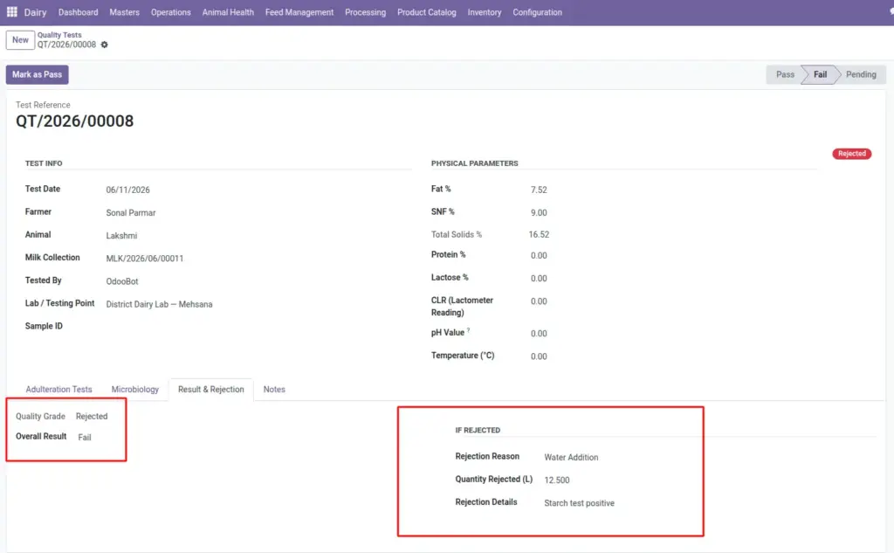894x553 pixels.
Task: Open the Feed Management menu
Action: [299, 12]
